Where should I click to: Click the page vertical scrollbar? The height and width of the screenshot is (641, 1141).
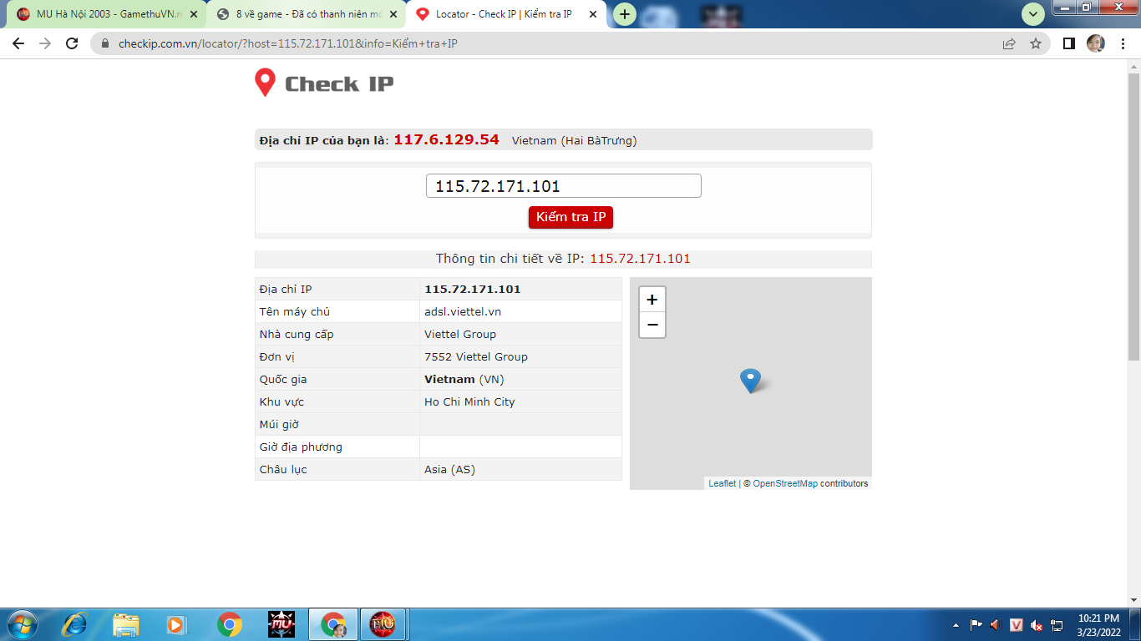1133,209
